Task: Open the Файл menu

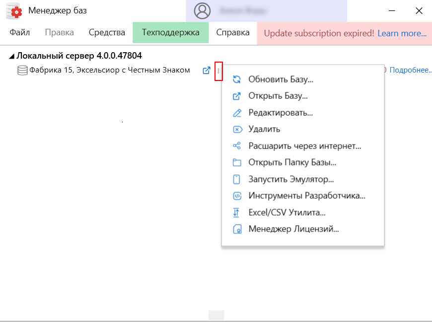Action: click(20, 33)
